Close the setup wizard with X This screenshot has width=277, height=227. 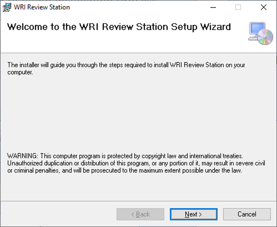263,8
